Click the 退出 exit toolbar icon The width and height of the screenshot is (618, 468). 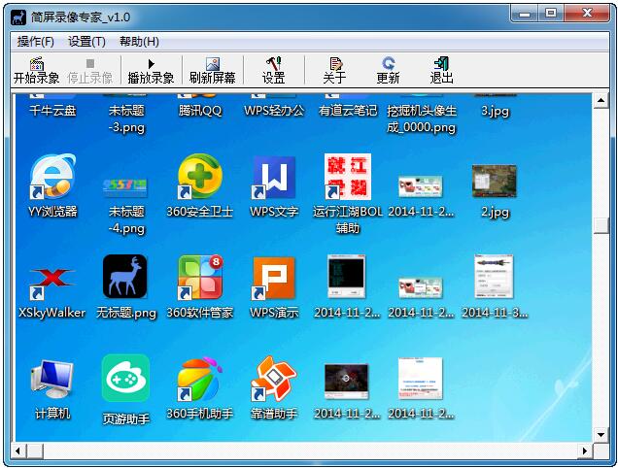point(442,70)
